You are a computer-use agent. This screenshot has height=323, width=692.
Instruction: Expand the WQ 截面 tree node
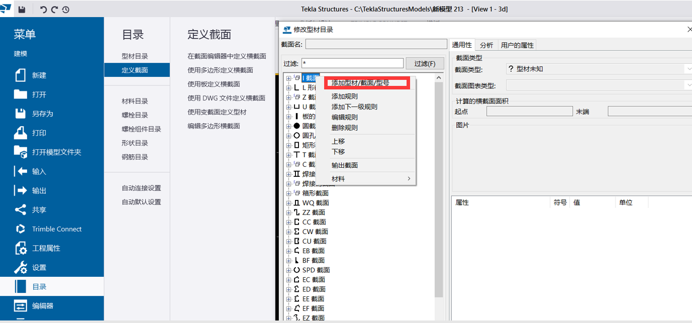288,203
